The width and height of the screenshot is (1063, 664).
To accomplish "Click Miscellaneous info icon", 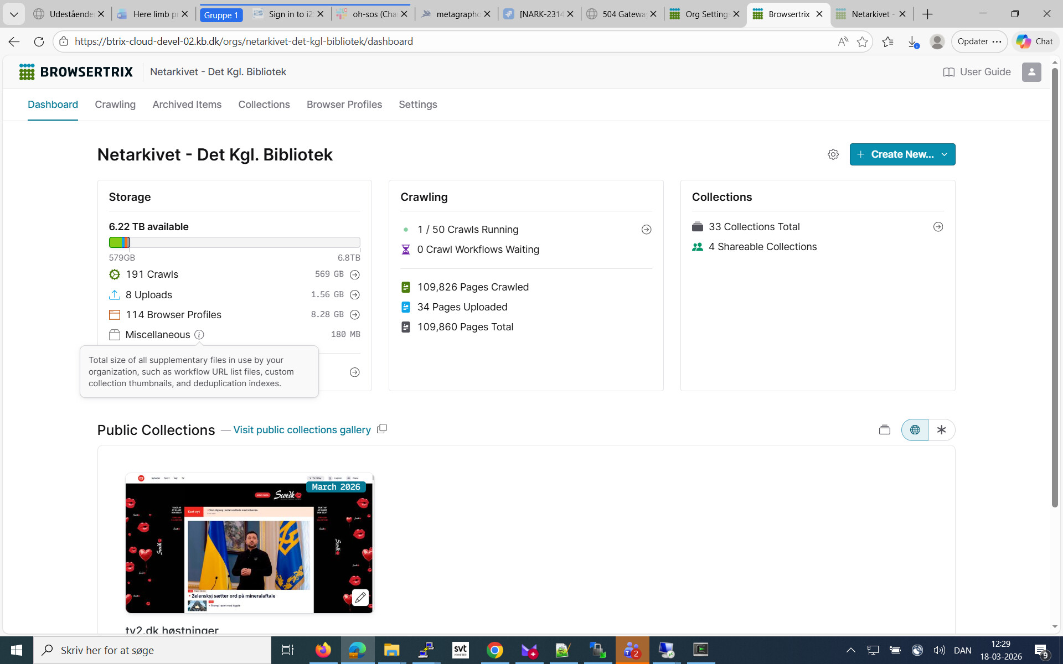I will (x=199, y=335).
